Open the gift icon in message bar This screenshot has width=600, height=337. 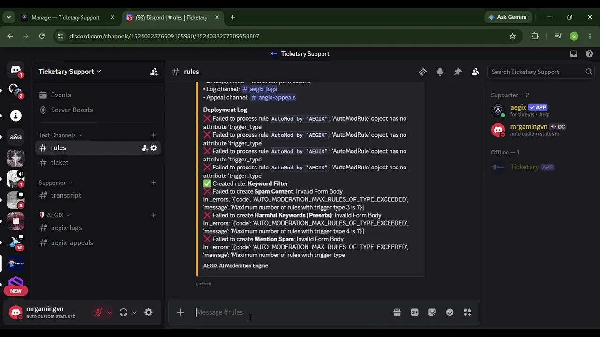click(397, 312)
